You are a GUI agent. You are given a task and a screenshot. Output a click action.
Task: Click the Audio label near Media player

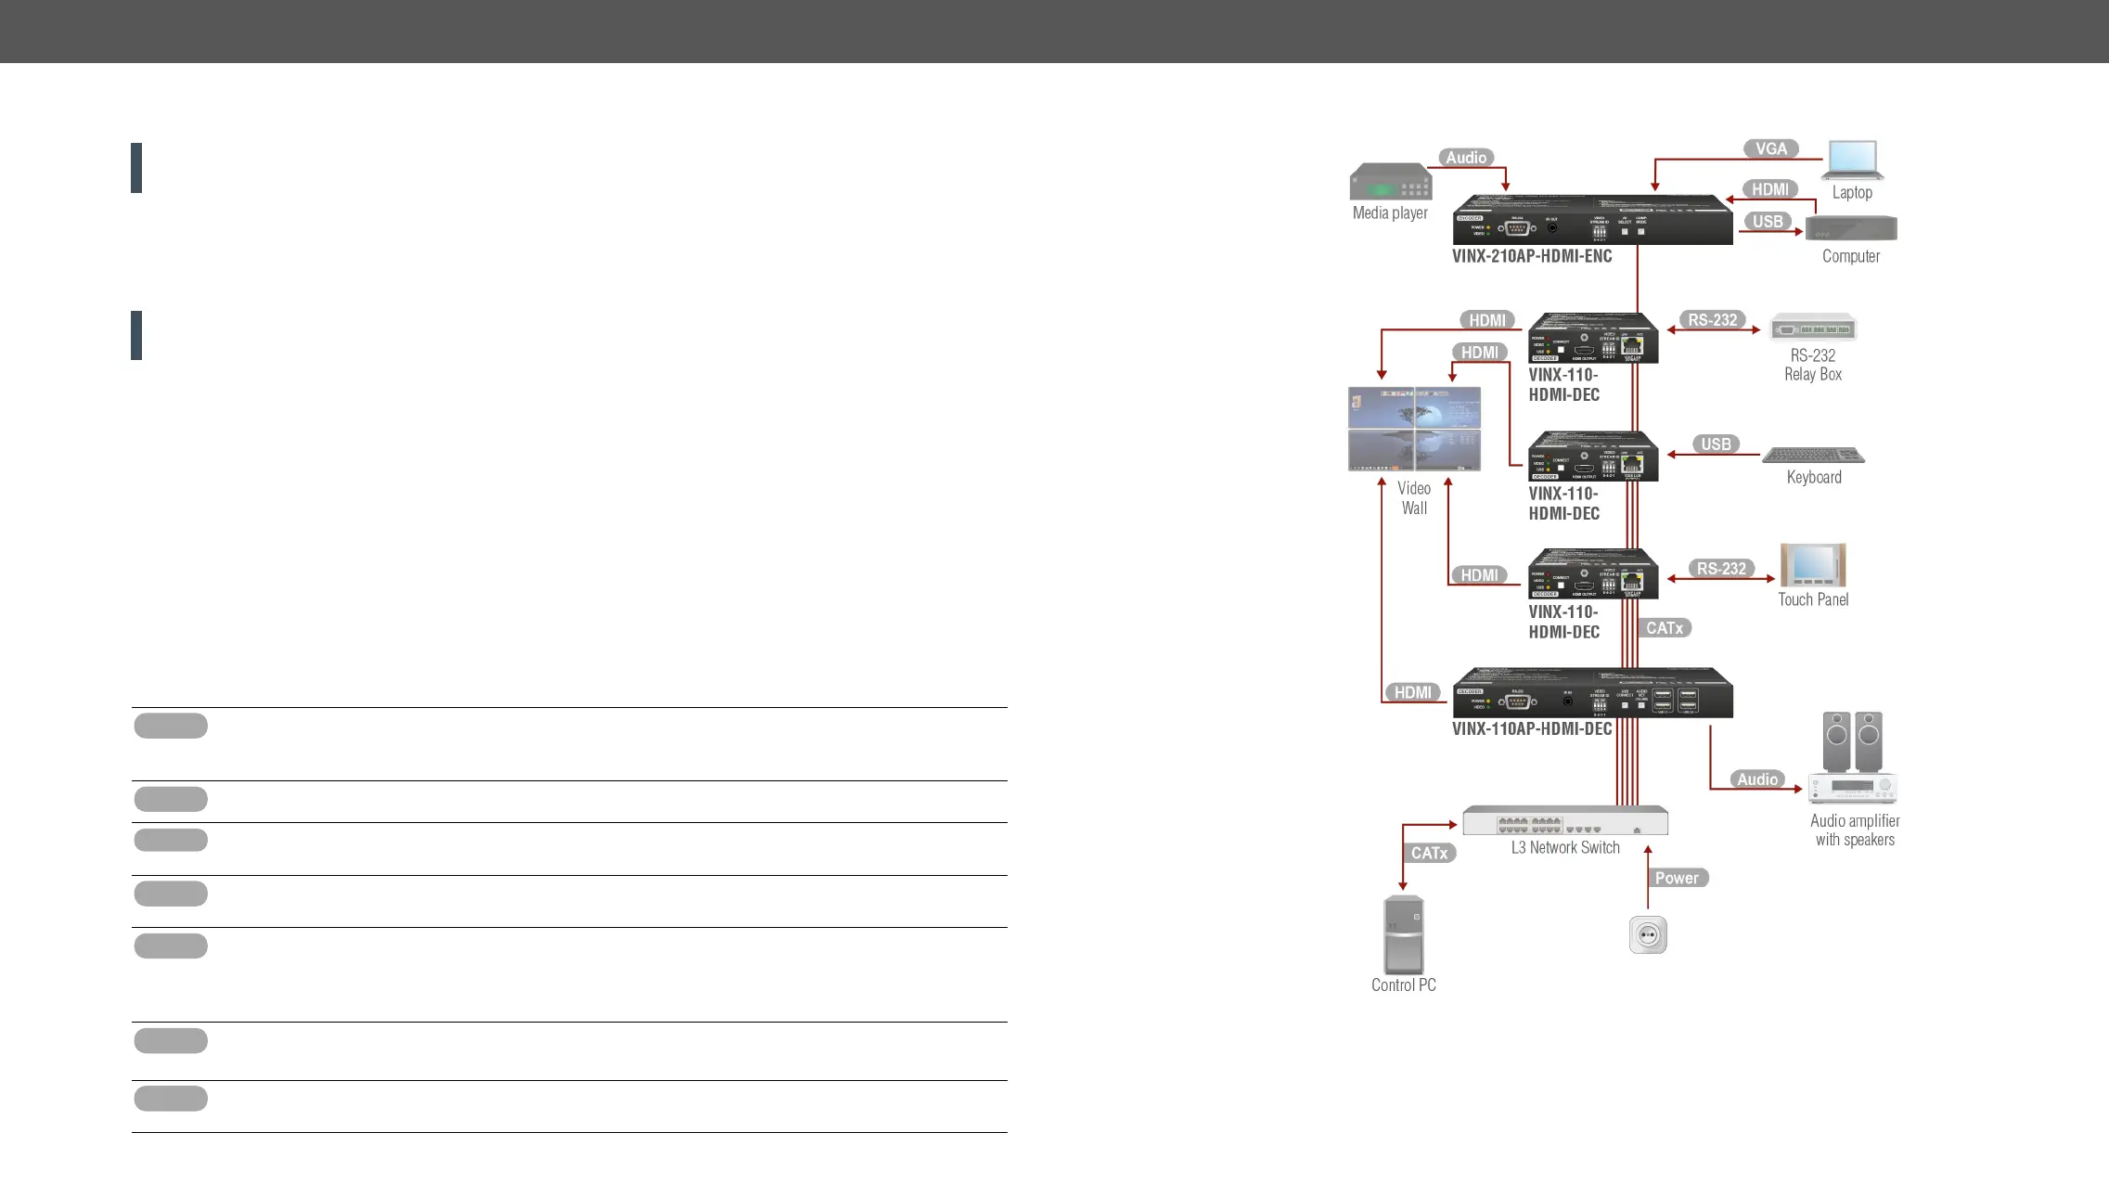click(1466, 158)
